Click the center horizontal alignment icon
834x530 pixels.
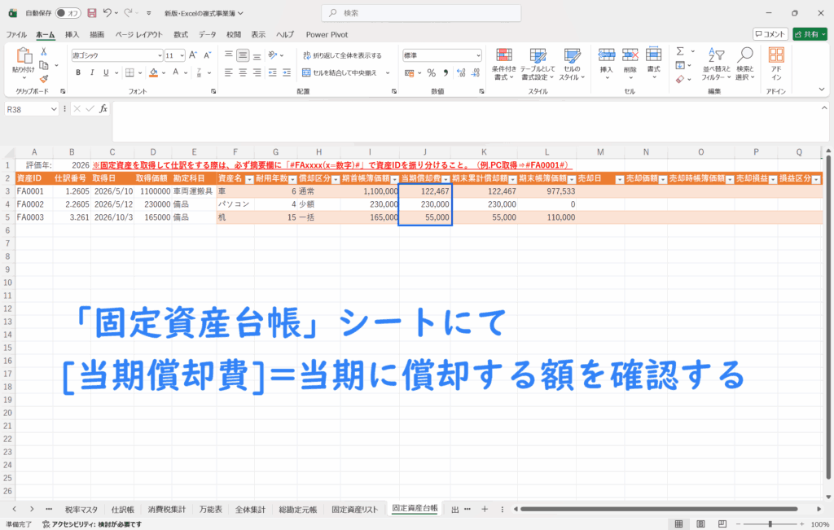pyautogui.click(x=243, y=72)
